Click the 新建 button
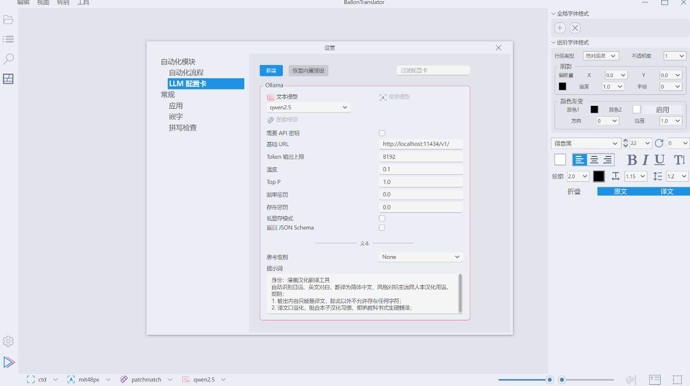 pos(271,70)
